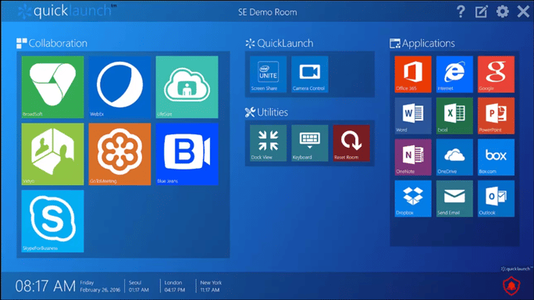
Task: Open Office 365 application tile
Action: pos(413,74)
